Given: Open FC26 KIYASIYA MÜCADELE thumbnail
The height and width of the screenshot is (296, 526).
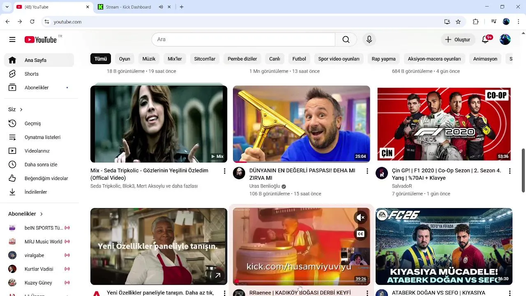Looking at the screenshot, I should 444,246.
